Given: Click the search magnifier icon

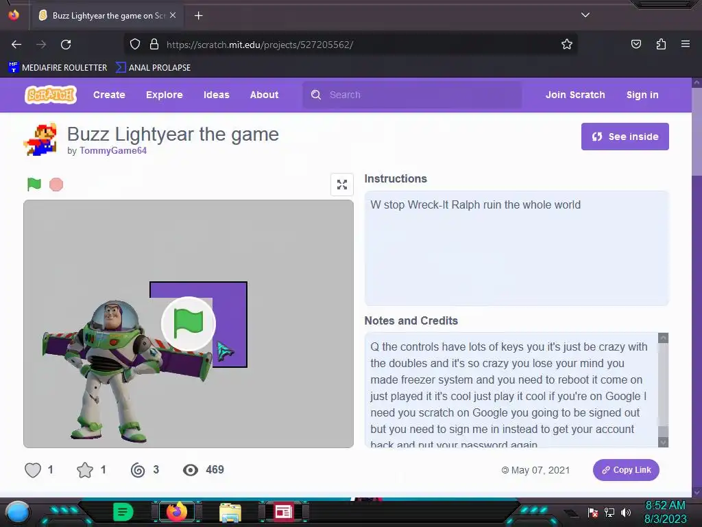Looking at the screenshot, I should click(x=316, y=95).
